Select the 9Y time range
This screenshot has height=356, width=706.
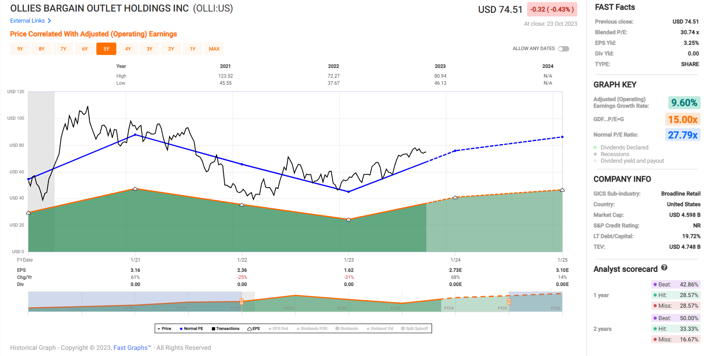click(x=20, y=49)
